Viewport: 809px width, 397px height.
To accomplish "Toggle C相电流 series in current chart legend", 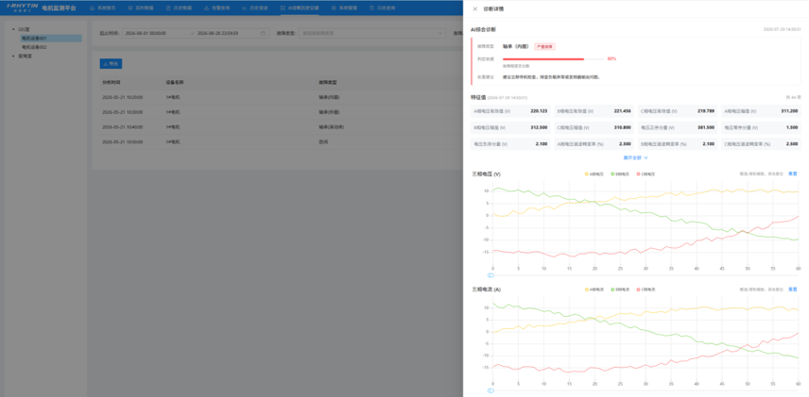I will (x=645, y=289).
